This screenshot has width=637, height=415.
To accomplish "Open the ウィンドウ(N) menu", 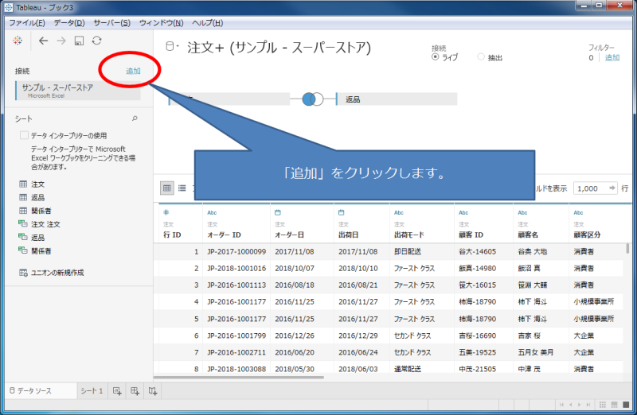I will 162,23.
